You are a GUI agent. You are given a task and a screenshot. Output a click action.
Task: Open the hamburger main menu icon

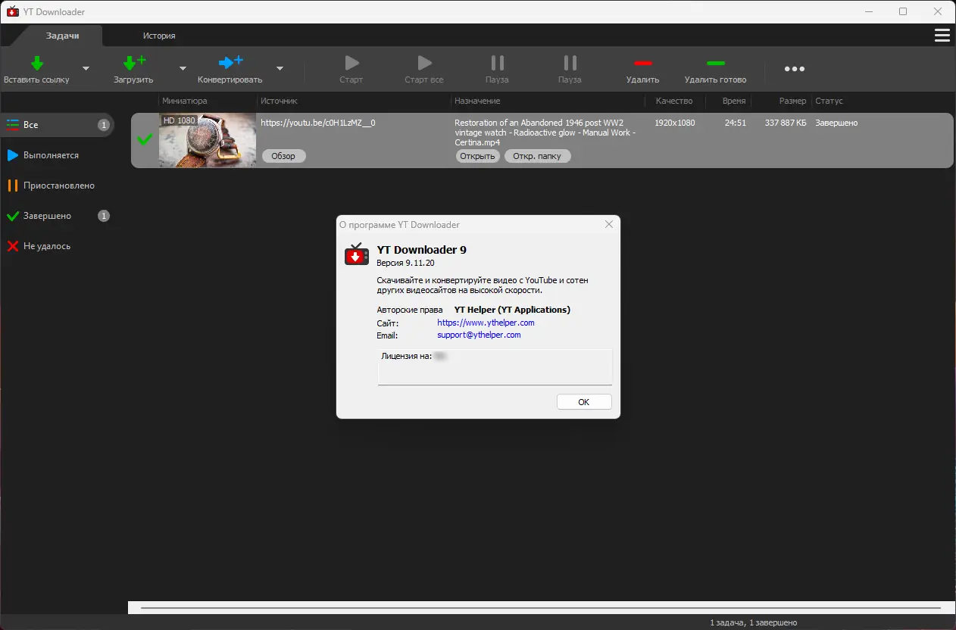(x=942, y=35)
